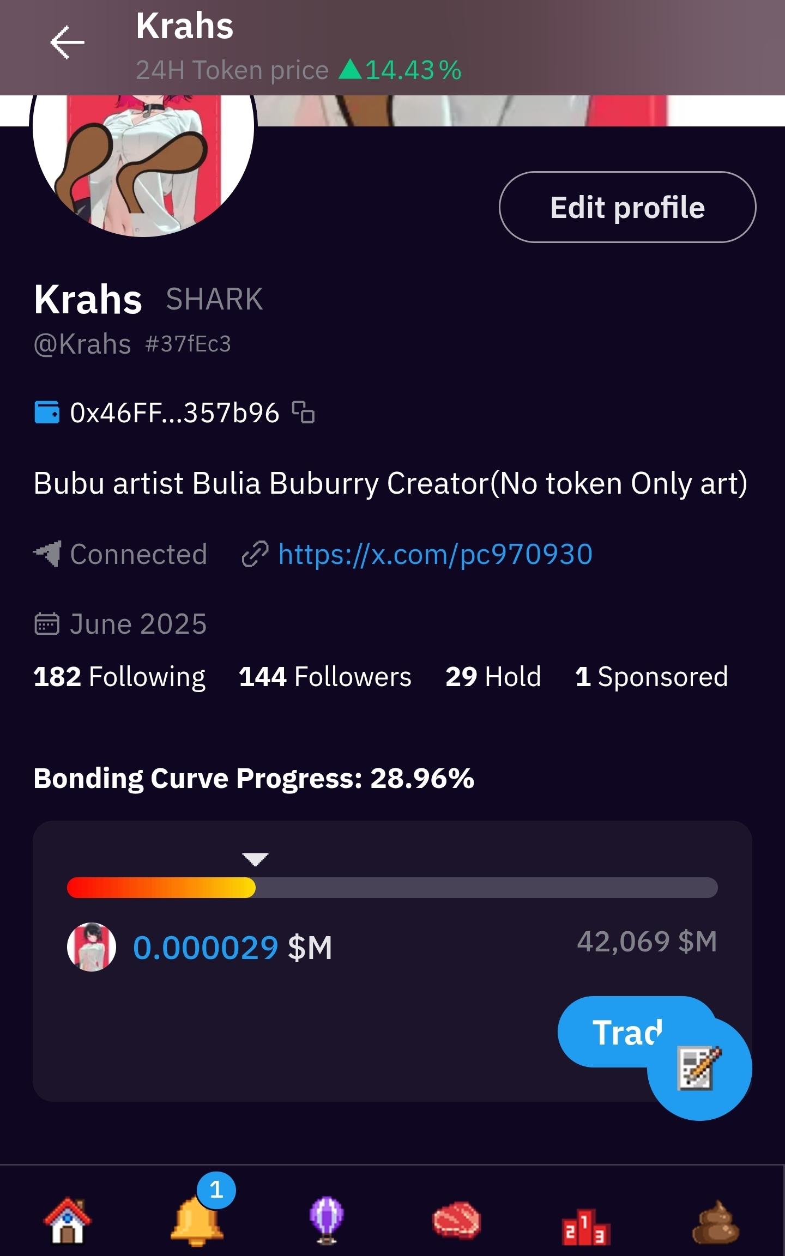The image size is (785, 1256).
Task: Tap the floating compose note button
Action: (699, 1068)
